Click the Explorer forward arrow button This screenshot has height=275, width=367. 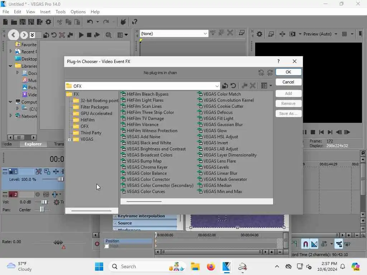click(x=24, y=35)
